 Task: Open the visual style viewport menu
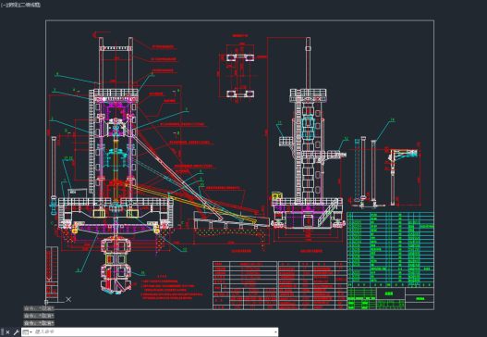pyautogui.click(x=30, y=5)
